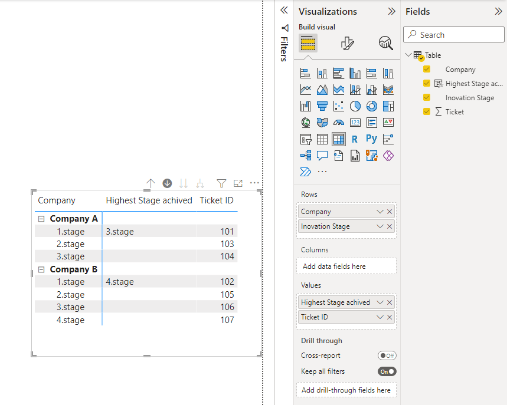Open more options on the matrix visual
Viewport: 507px width, 405px height.
pos(254,183)
